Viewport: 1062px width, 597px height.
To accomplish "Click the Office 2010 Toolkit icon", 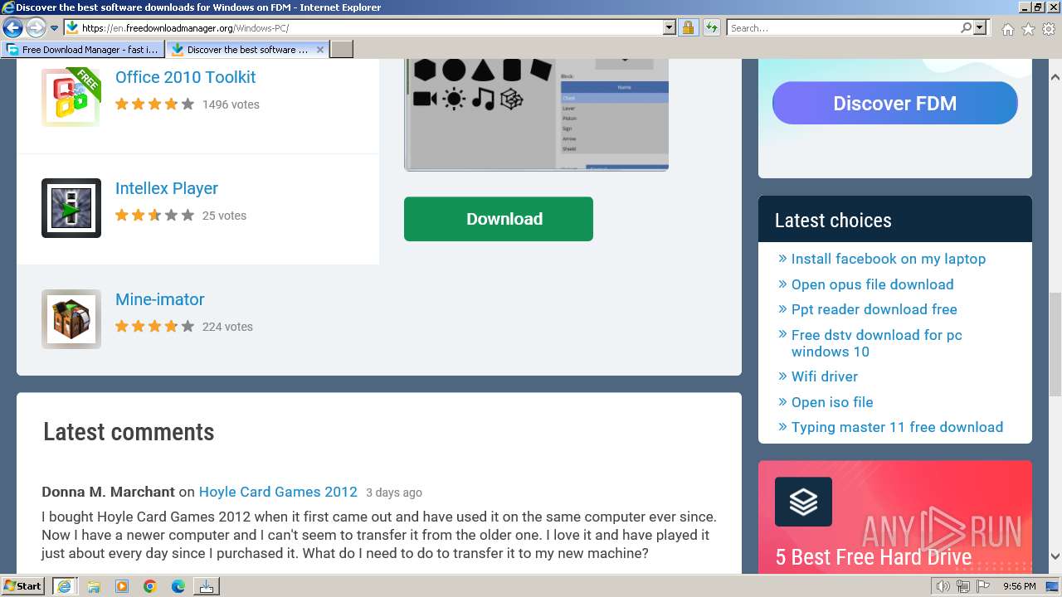I will [71, 97].
